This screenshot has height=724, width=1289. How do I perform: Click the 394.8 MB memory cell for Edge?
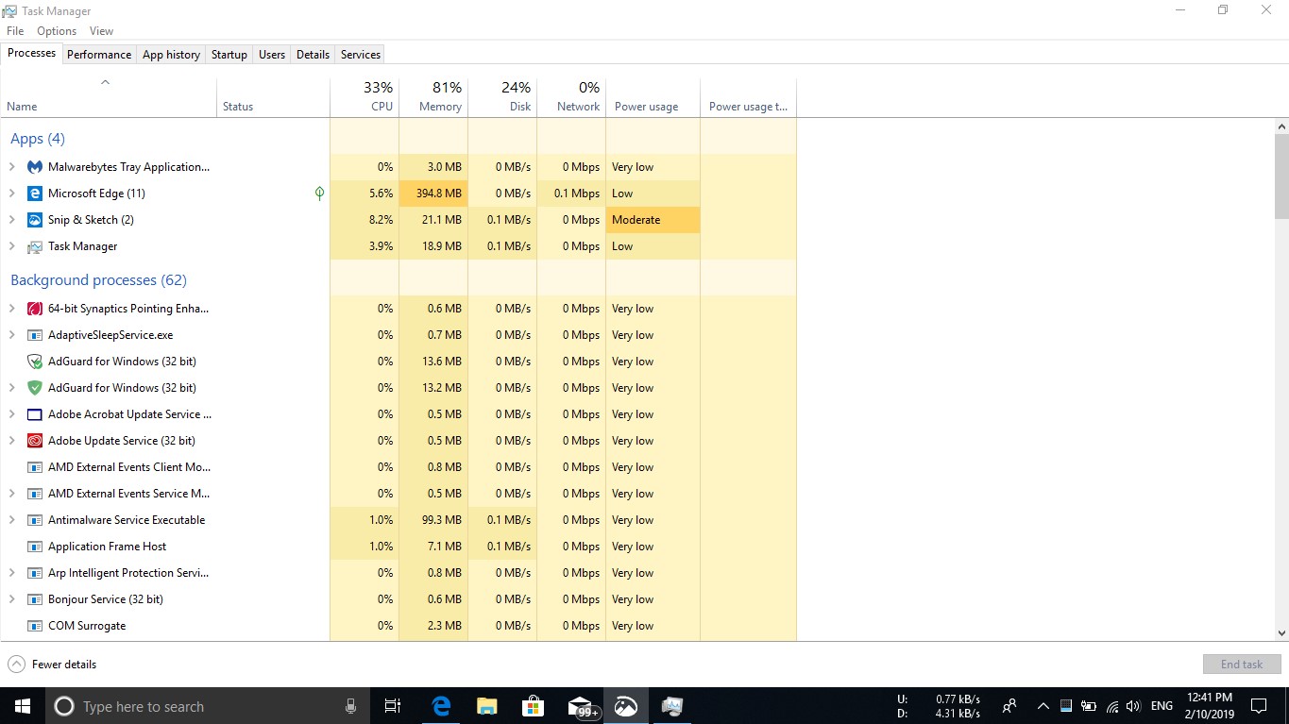[433, 194]
